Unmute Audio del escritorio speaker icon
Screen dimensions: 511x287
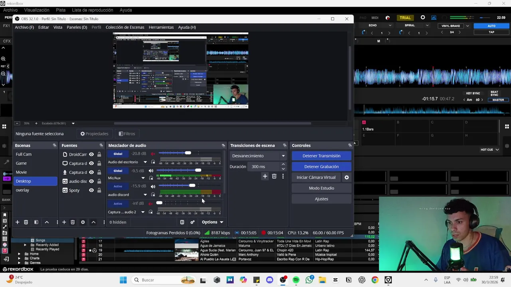(153, 153)
